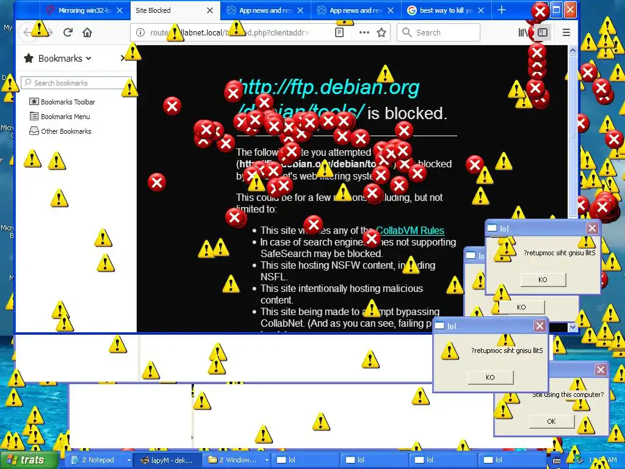This screenshot has height=469, width=625.
Task: Maximize the Firefox window
Action: coord(556,10)
